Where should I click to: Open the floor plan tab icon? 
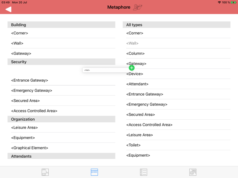tap(45, 172)
